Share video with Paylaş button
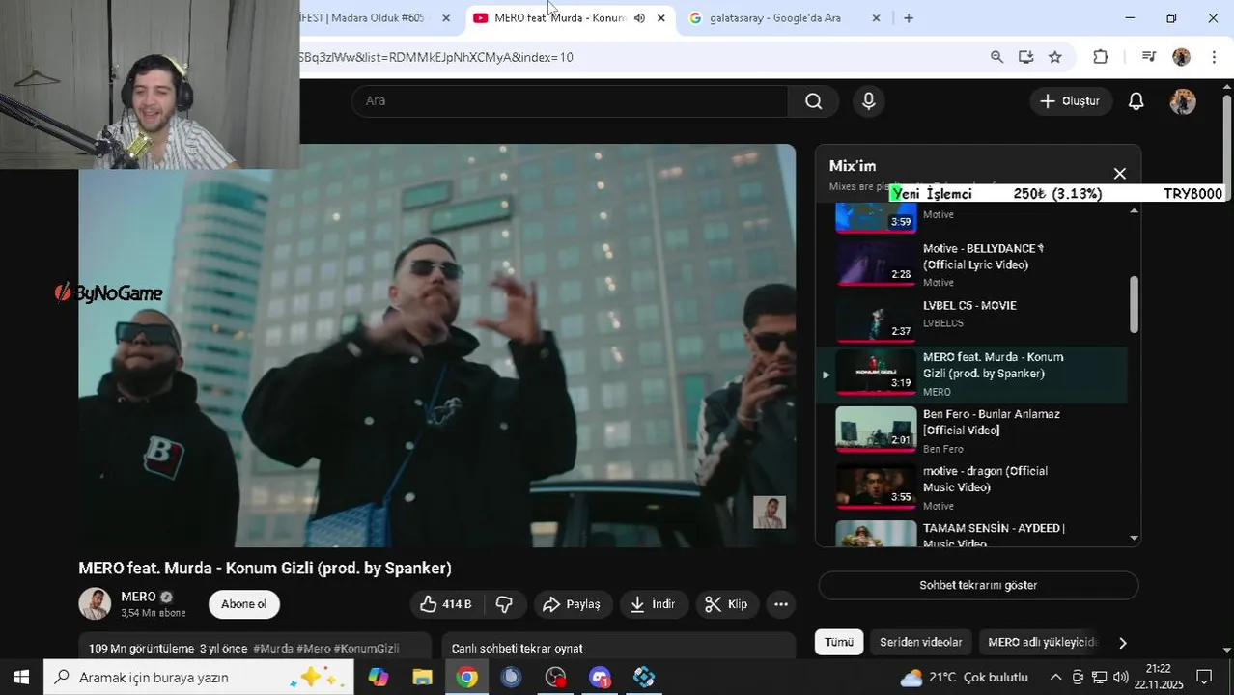Viewport: 1234px width, 695px height. 572,604
